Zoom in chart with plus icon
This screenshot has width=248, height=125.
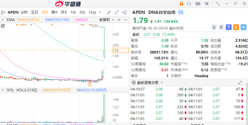(x=119, y=20)
